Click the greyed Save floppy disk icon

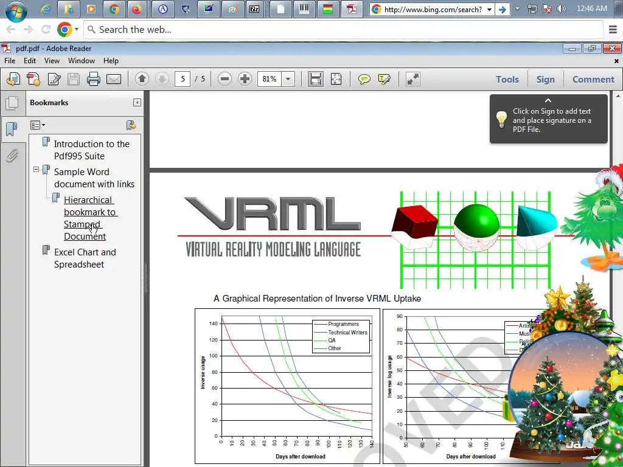(x=74, y=79)
